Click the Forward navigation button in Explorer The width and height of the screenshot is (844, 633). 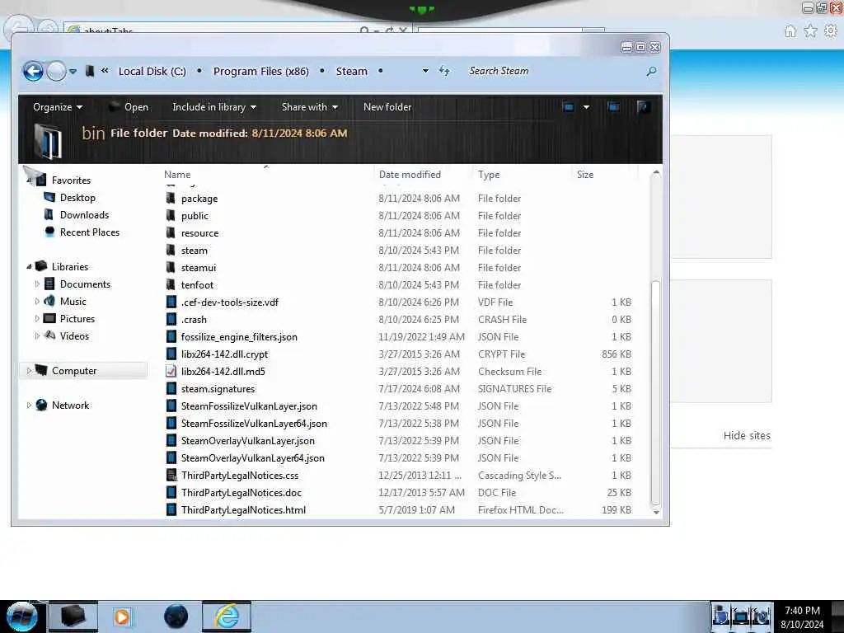tap(56, 71)
